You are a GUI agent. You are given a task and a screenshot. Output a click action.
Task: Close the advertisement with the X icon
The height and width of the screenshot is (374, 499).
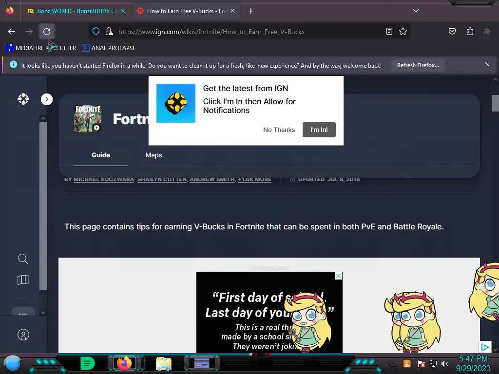338,276
